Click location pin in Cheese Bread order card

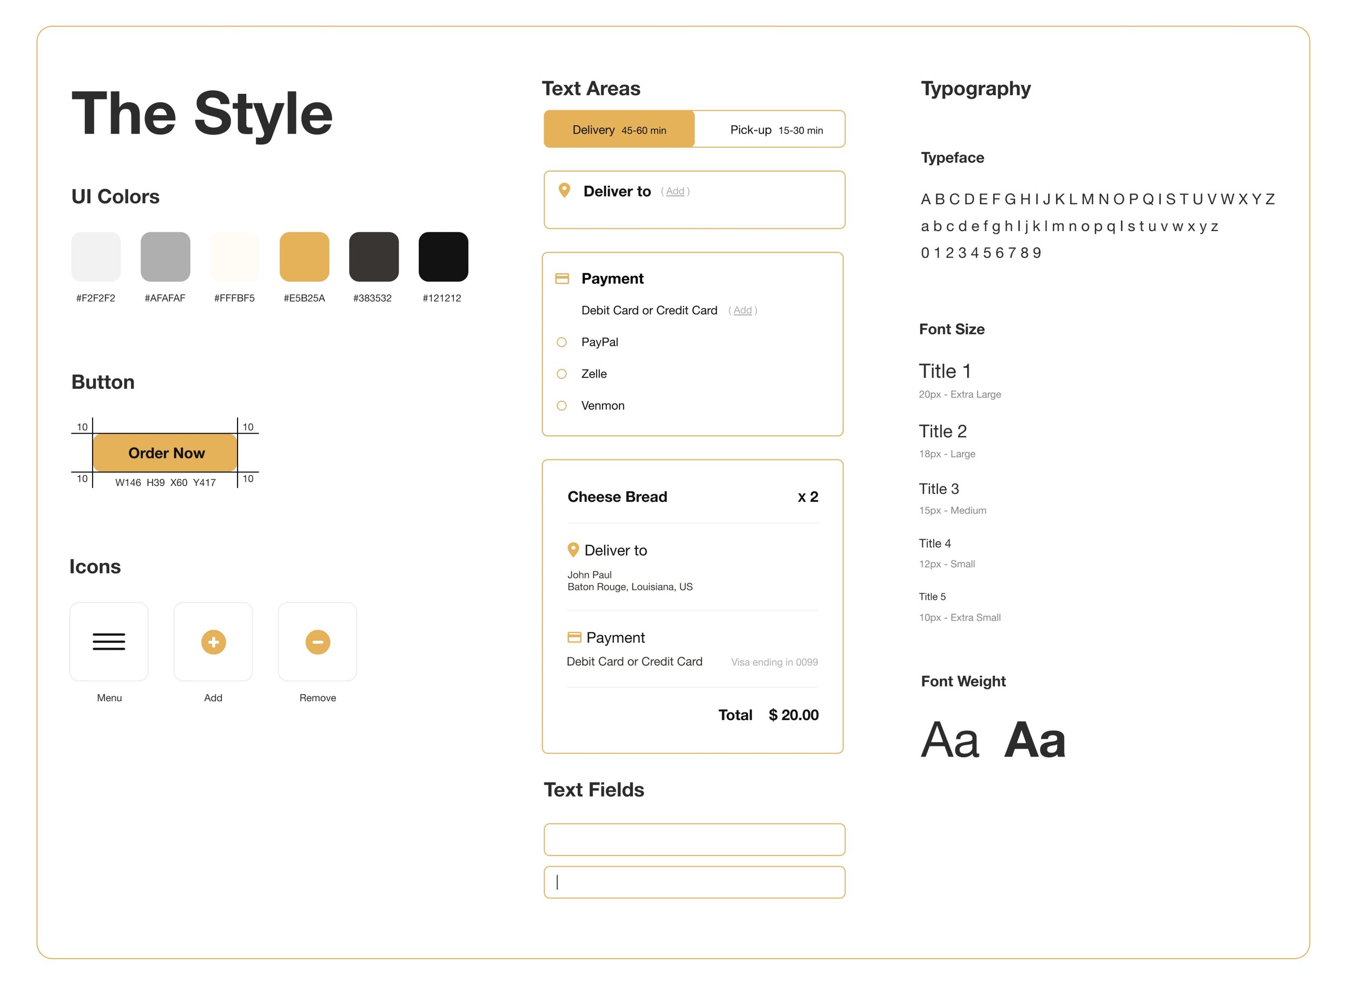tap(573, 549)
